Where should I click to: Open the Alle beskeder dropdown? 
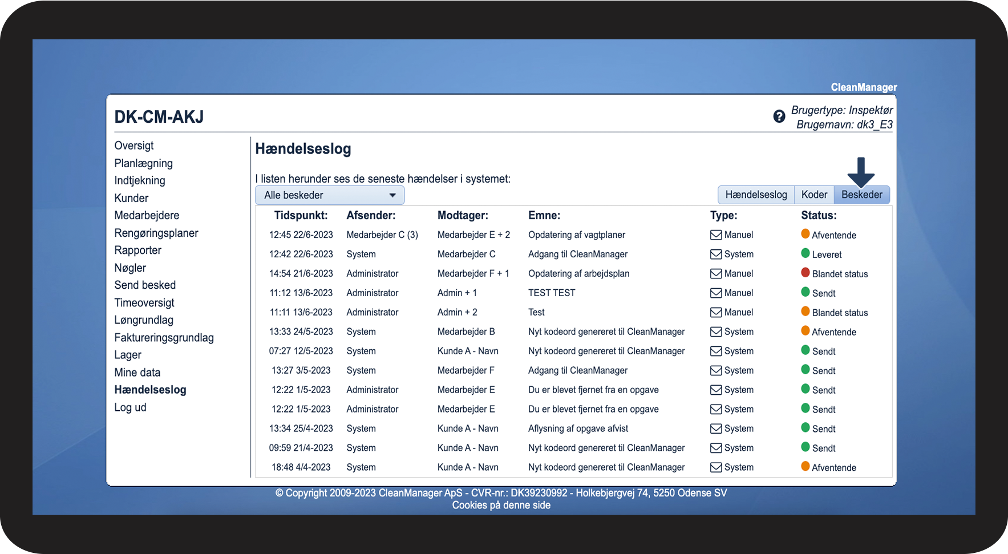pyautogui.click(x=330, y=195)
